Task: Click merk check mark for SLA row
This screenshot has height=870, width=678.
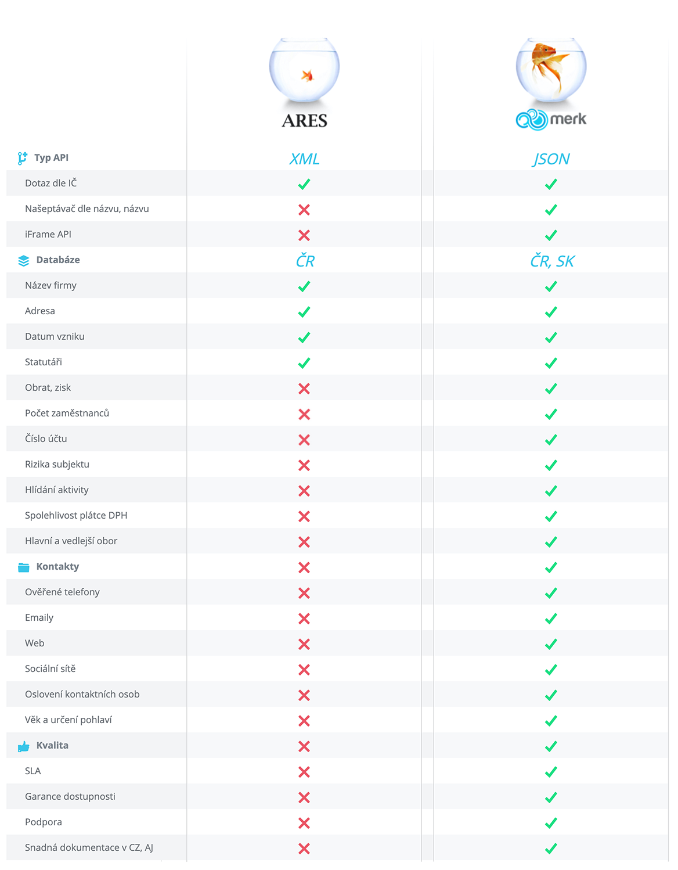Action: [551, 772]
